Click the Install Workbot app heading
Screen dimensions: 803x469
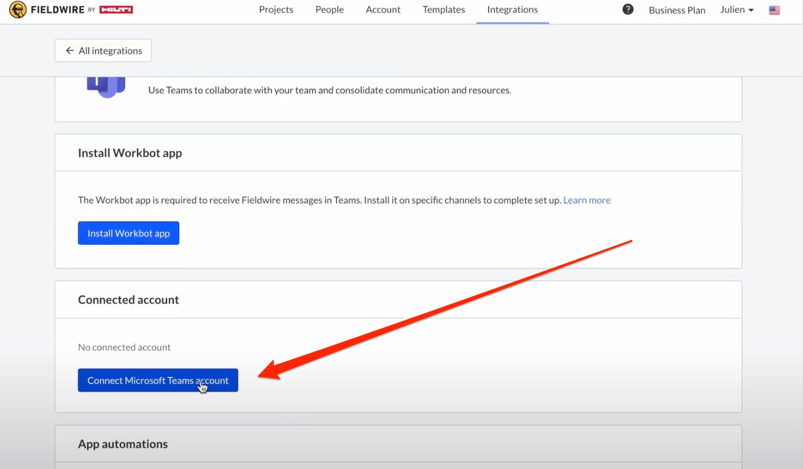(x=130, y=153)
